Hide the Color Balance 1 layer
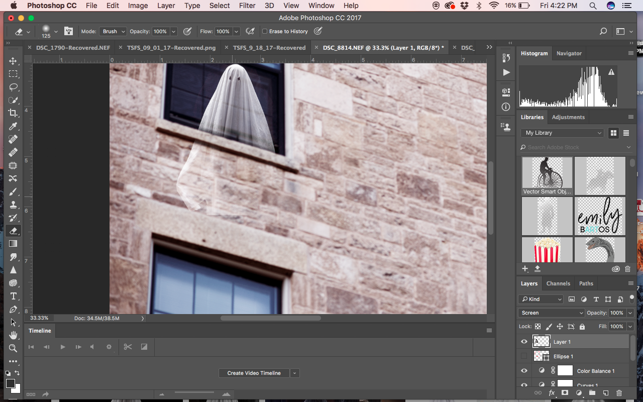The width and height of the screenshot is (643, 402). [x=524, y=371]
